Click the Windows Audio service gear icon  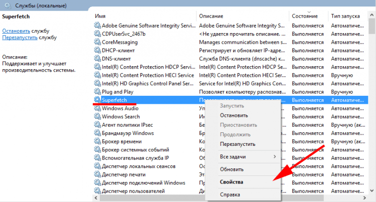[x=97, y=108]
